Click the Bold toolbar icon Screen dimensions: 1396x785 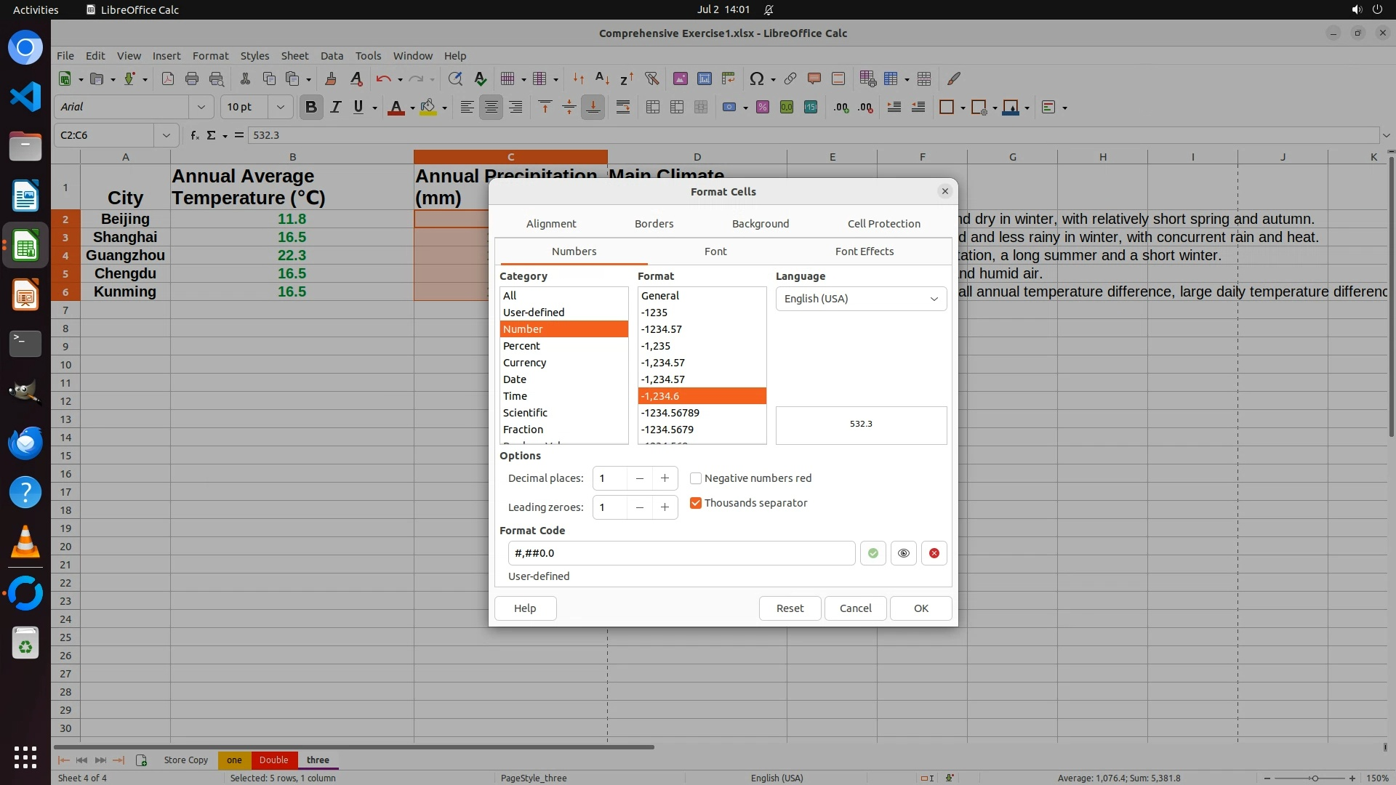(311, 108)
